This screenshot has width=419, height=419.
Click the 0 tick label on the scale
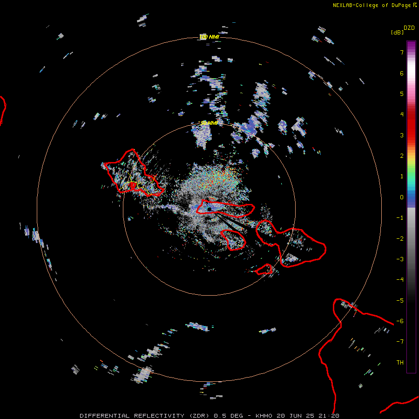[x=402, y=197]
